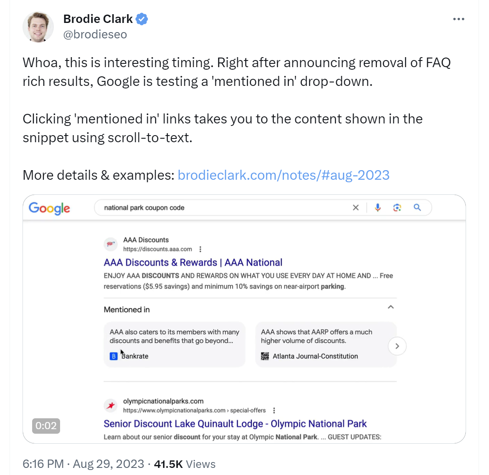Click the Google logo
Viewport: 489px width, 475px height.
pos(49,209)
